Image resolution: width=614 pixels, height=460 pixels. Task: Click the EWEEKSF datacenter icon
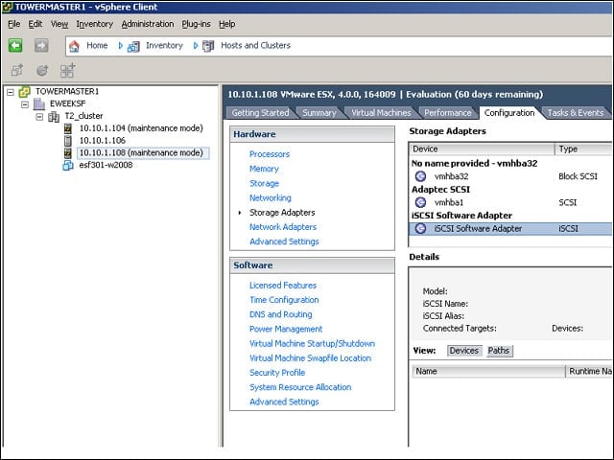pyautogui.click(x=39, y=104)
